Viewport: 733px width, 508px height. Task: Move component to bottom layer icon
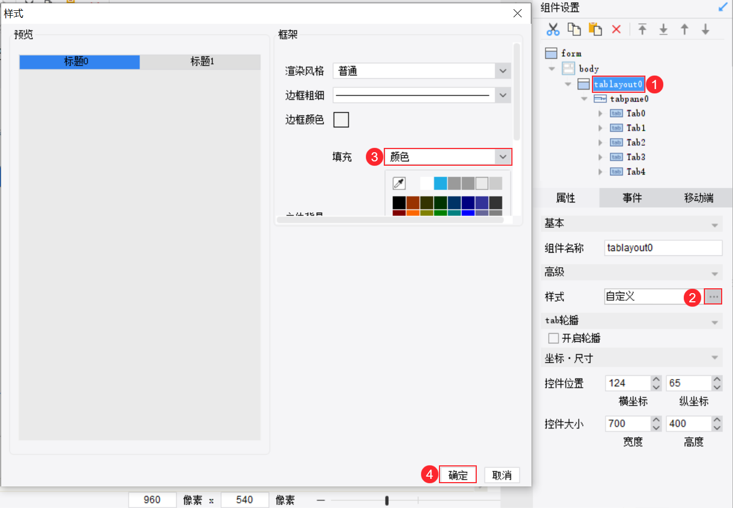point(663,29)
